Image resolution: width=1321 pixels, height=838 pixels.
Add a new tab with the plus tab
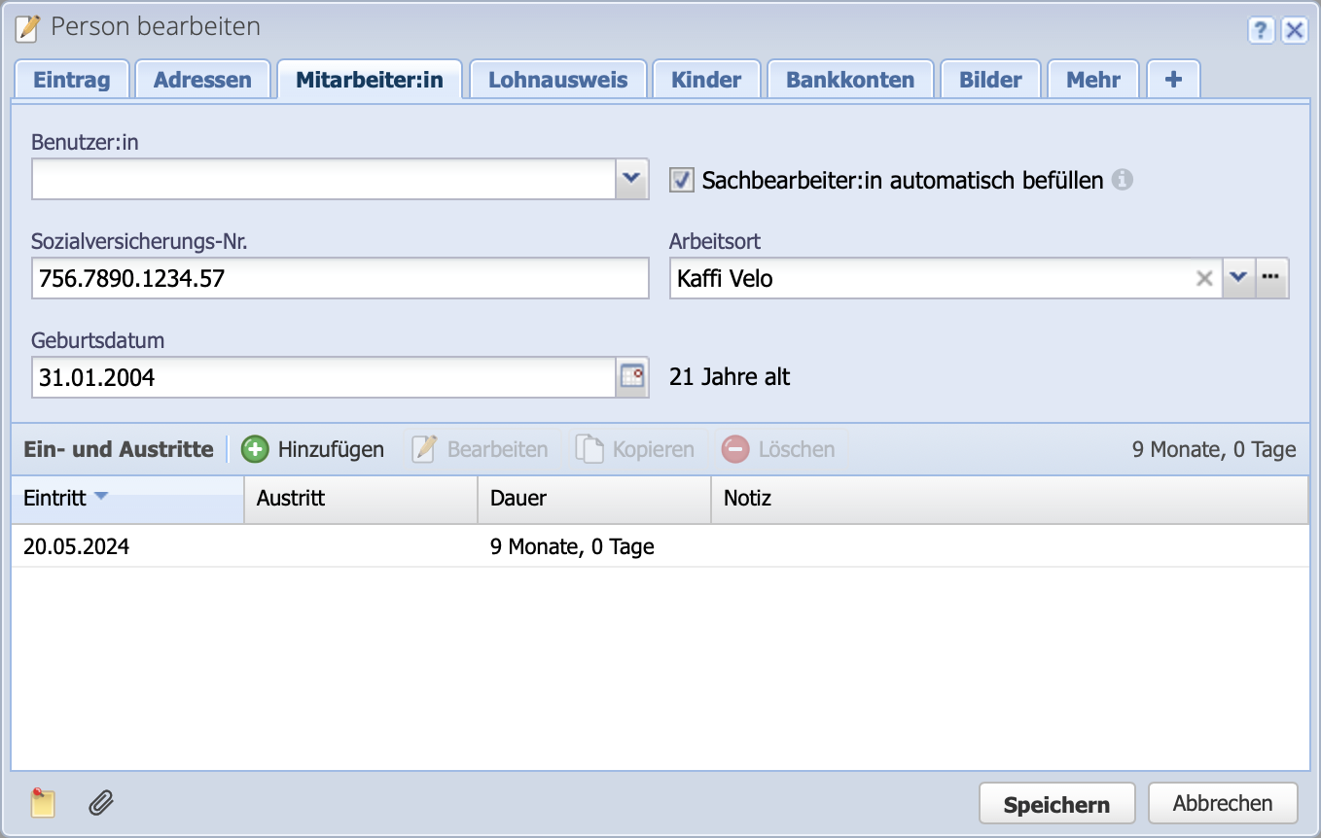coord(1173,79)
